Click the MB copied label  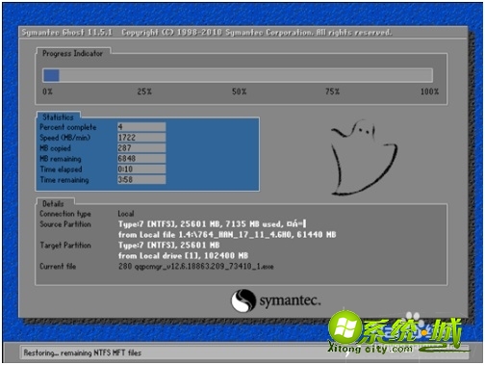(x=55, y=148)
